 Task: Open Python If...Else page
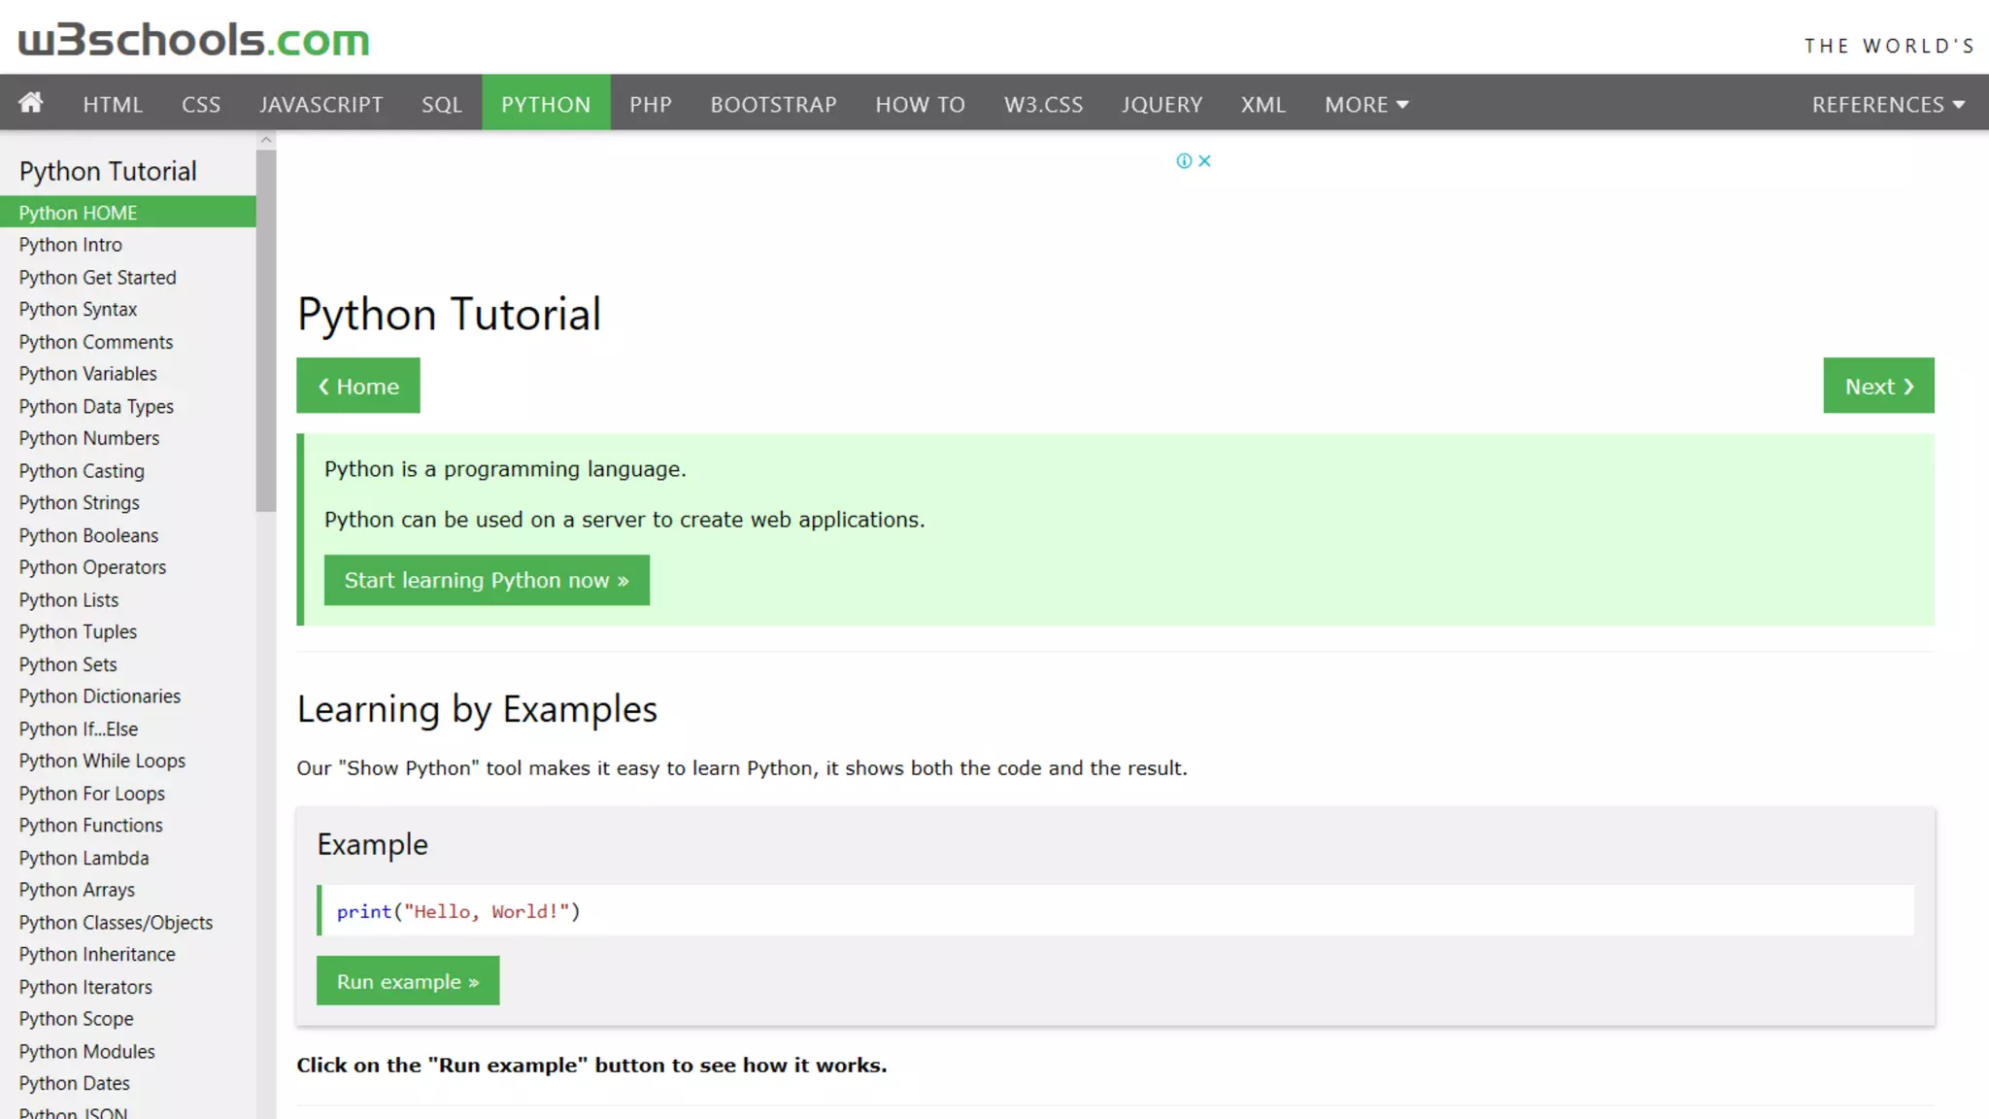(x=128, y=729)
